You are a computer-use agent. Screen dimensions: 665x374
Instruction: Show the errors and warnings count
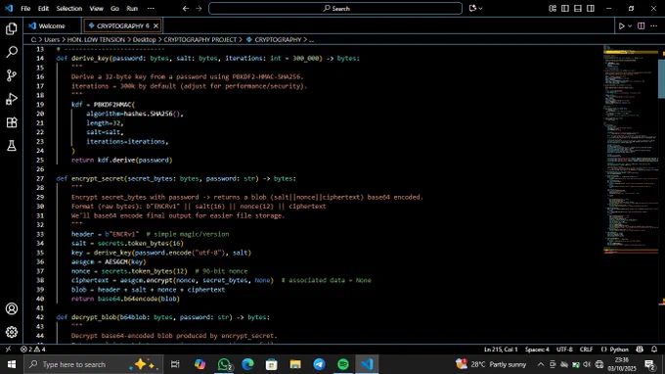(x=33, y=350)
